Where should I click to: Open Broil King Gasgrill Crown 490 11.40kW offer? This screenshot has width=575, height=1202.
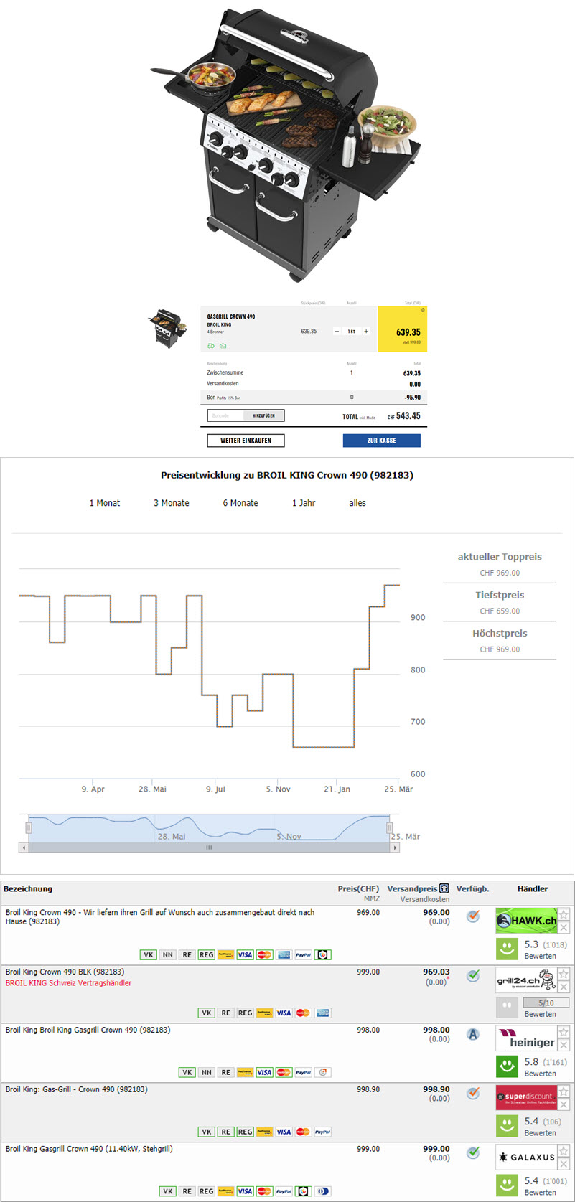[89, 1149]
